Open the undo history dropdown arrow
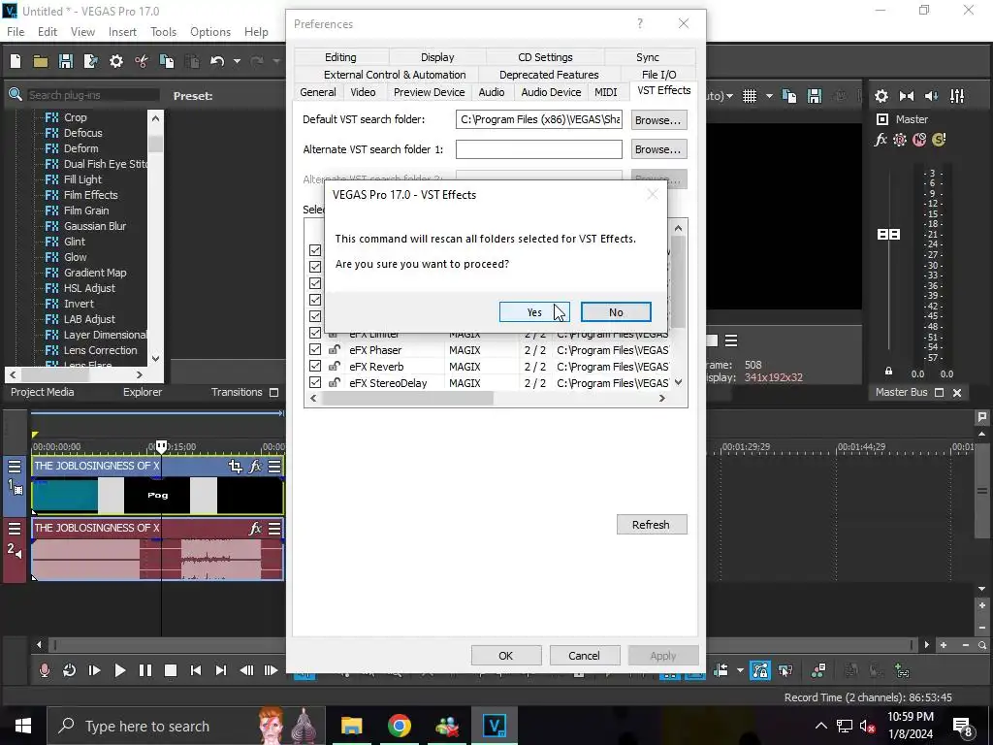Screen dimensions: 993x745 [237, 61]
